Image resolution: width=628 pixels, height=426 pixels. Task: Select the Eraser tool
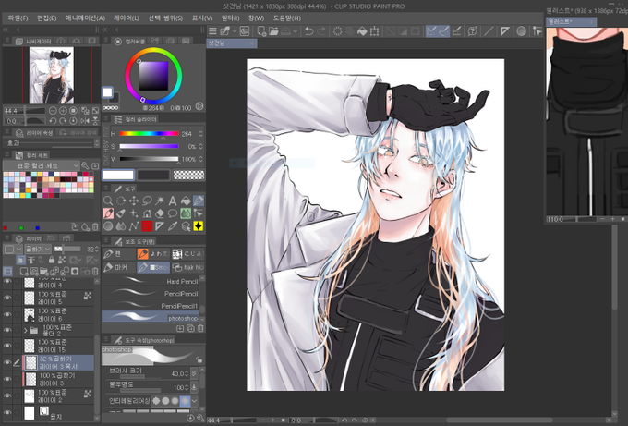coord(160,213)
